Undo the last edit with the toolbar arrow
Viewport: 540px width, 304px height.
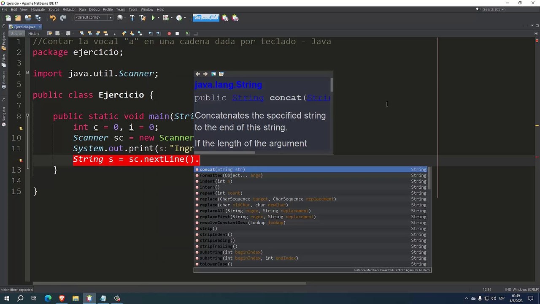[53, 18]
